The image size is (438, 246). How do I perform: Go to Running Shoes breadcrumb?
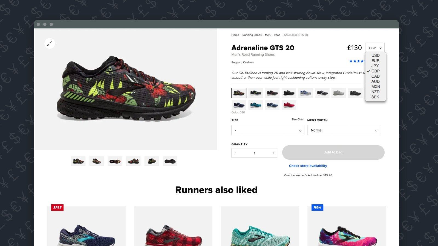[x=252, y=35]
